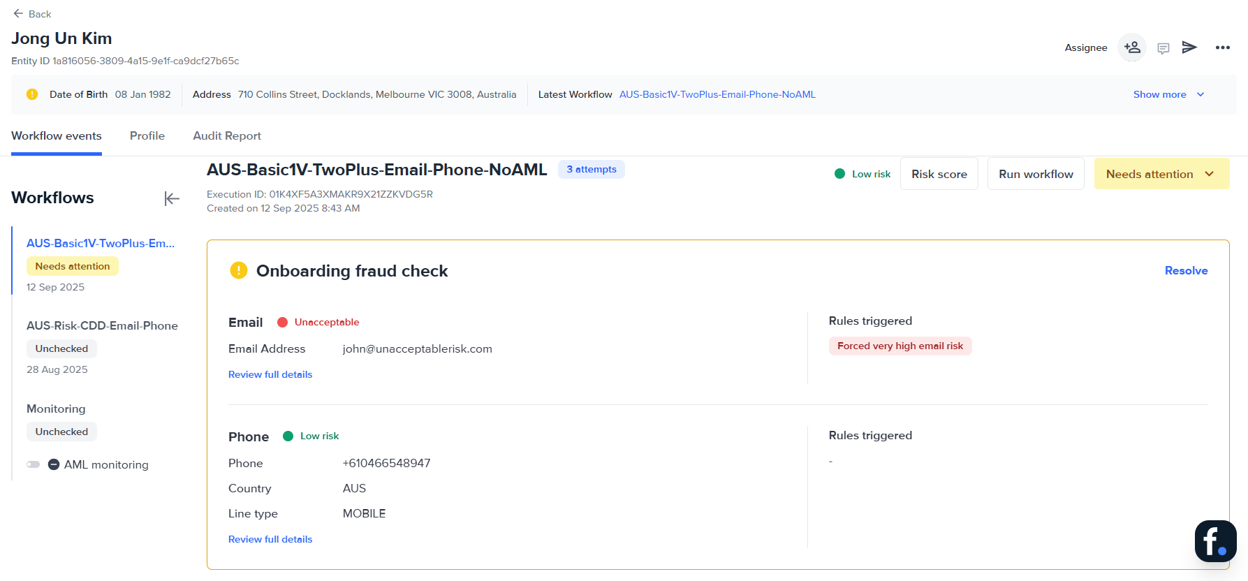This screenshot has height=581, width=1248.
Task: Open the three-dot more options menu
Action: (x=1222, y=47)
